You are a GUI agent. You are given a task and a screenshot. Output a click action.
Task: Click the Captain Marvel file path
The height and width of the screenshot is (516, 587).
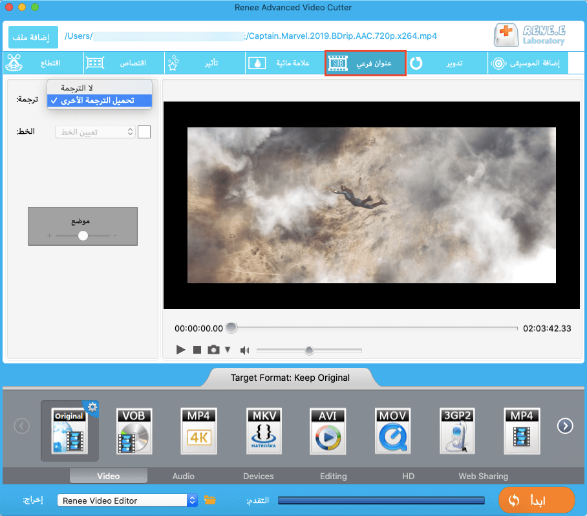[251, 36]
